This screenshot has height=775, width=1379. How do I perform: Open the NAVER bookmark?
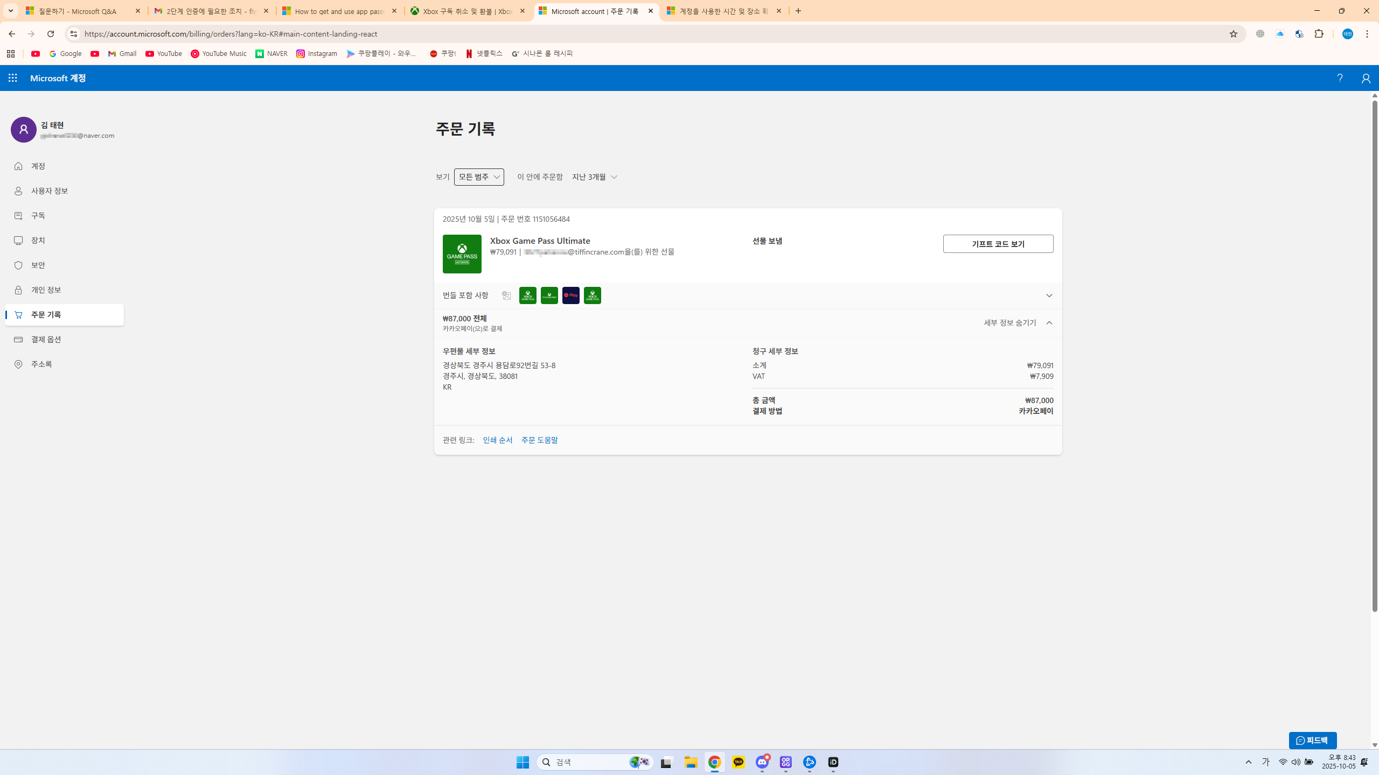tap(271, 54)
